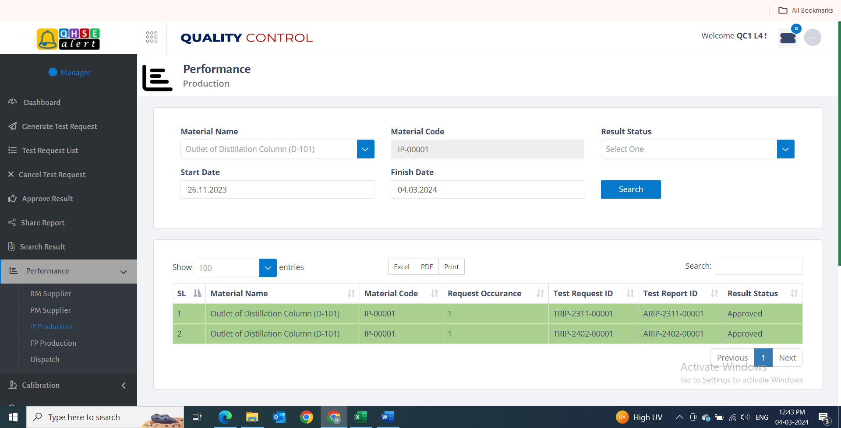Open the notifications icon showing zero badge
Viewport: 841px width, 428px height.
click(788, 38)
